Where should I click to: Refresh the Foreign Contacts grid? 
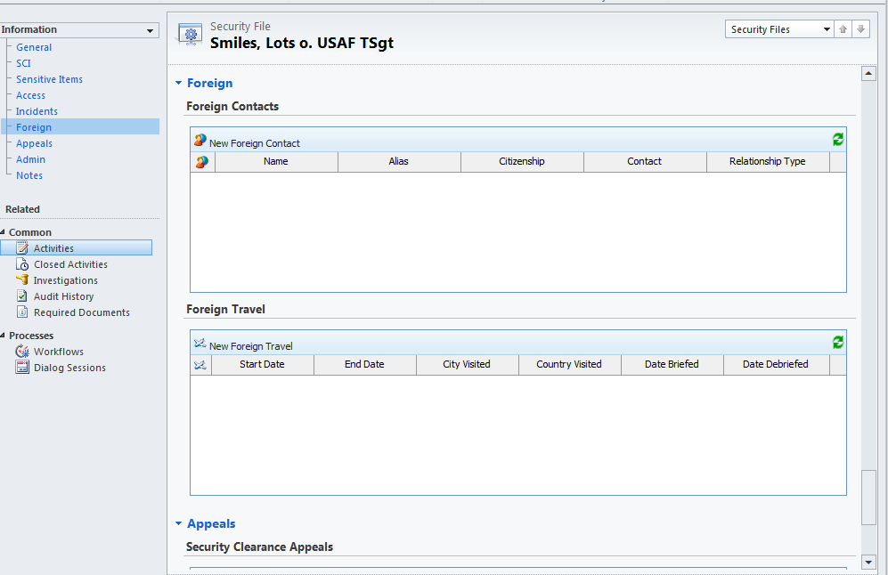pyautogui.click(x=837, y=140)
